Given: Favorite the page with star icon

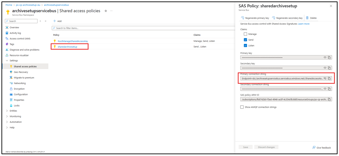Looking at the screenshot, I should point(106,11).
